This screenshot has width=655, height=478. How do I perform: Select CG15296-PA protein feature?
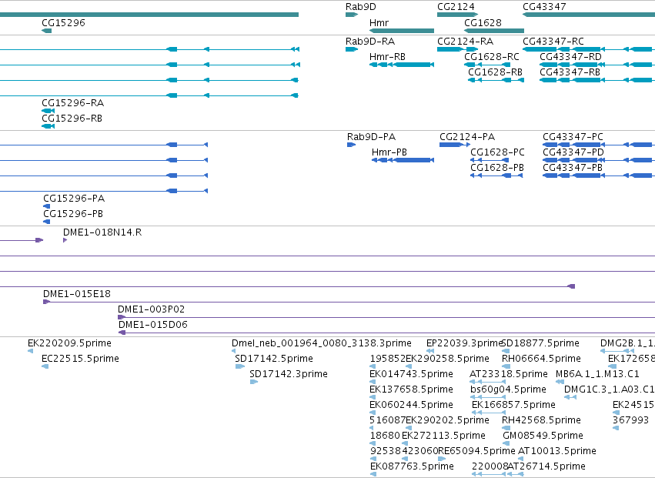point(46,206)
